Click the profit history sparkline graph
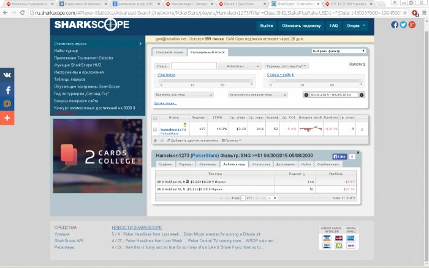429x268 pixels. click(311, 128)
